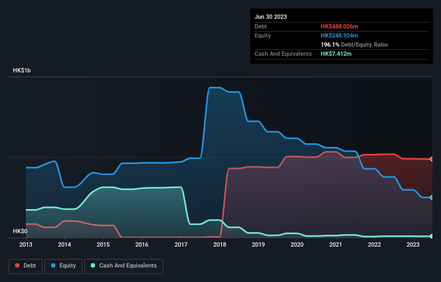Screen dimensions: 441x282
Task: Click the blue Equity legend dot
Action: [53, 265]
